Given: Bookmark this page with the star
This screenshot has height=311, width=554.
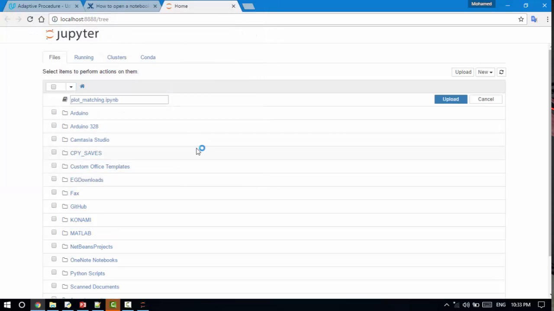Looking at the screenshot, I should pos(521,19).
